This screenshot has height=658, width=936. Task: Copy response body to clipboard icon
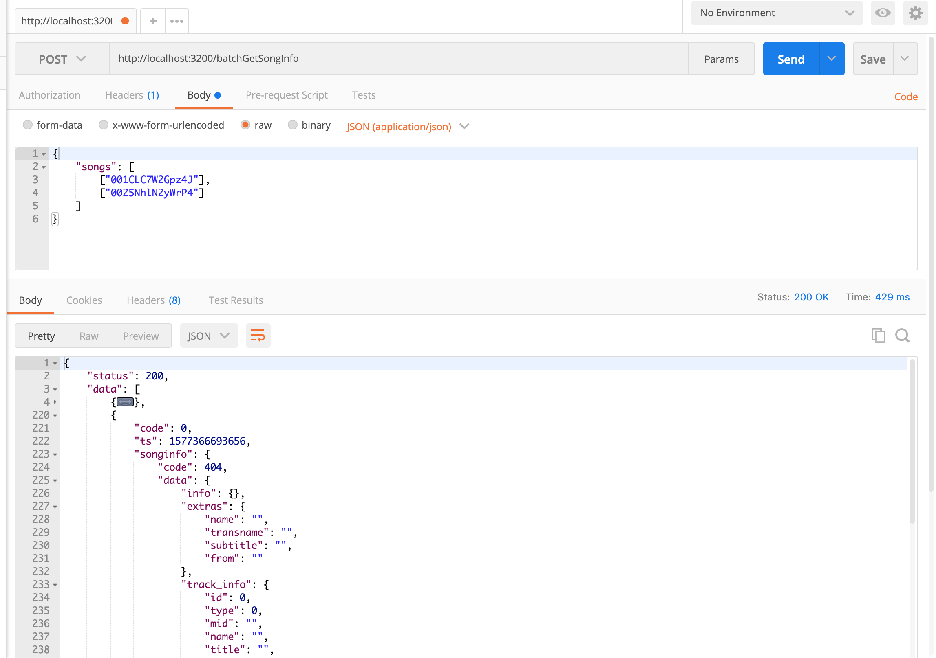pyautogui.click(x=878, y=336)
